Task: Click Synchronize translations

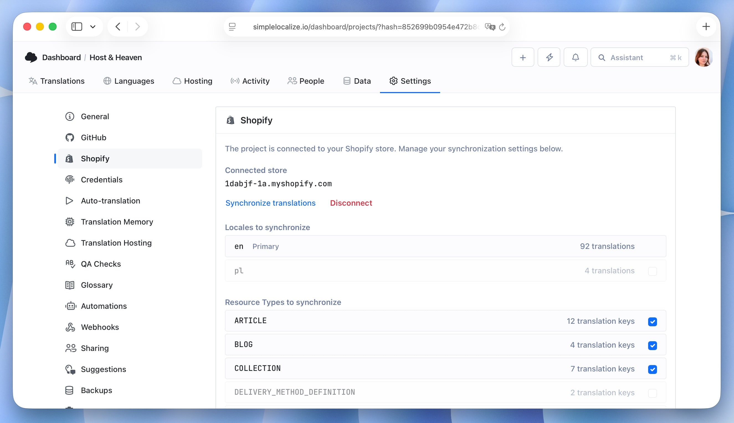Action: [x=271, y=203]
